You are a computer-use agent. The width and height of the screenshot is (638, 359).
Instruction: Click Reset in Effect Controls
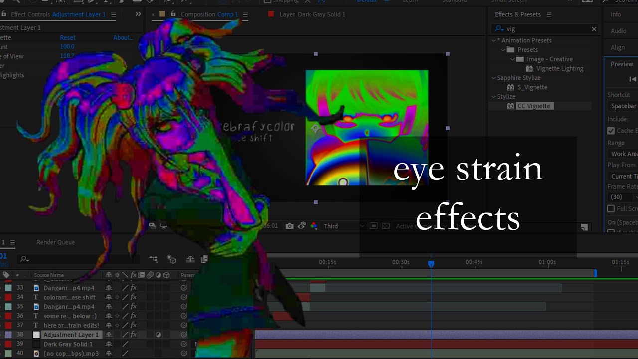point(68,38)
